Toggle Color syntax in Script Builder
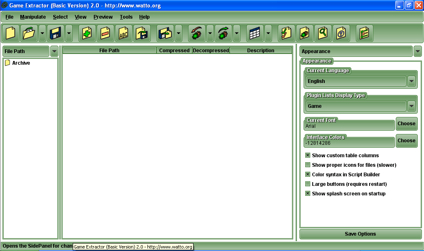Screen dimensions: 424x251 (307, 174)
